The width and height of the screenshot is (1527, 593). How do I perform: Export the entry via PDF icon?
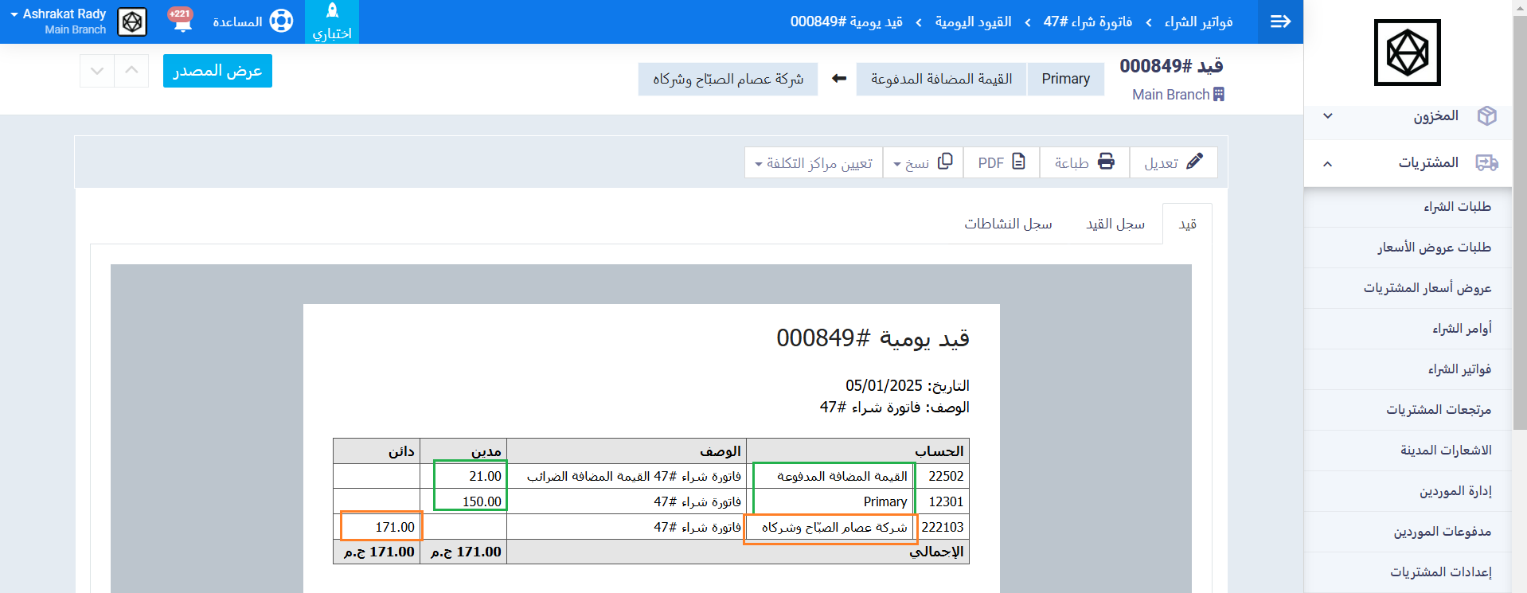tap(1018, 162)
